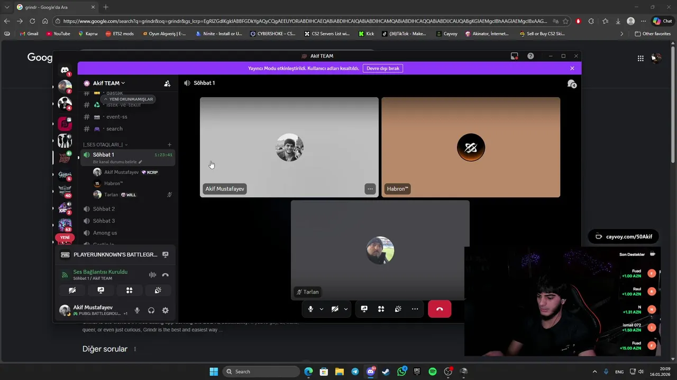Image resolution: width=677 pixels, height=380 pixels.
Task: Open server icon with 63 badge
Action: pyautogui.click(x=65, y=225)
